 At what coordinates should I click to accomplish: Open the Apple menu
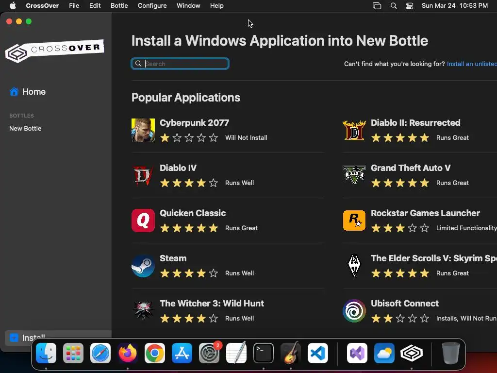click(x=13, y=5)
